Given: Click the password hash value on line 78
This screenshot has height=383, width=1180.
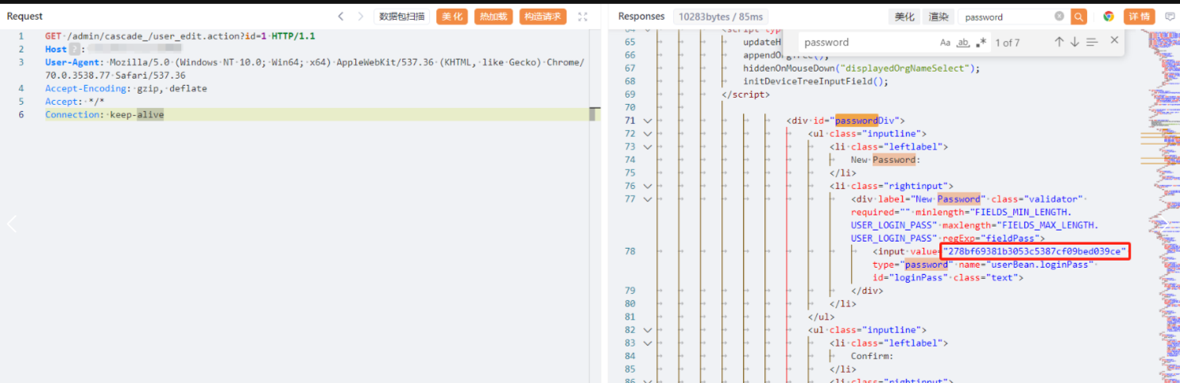Looking at the screenshot, I should pos(1034,251).
